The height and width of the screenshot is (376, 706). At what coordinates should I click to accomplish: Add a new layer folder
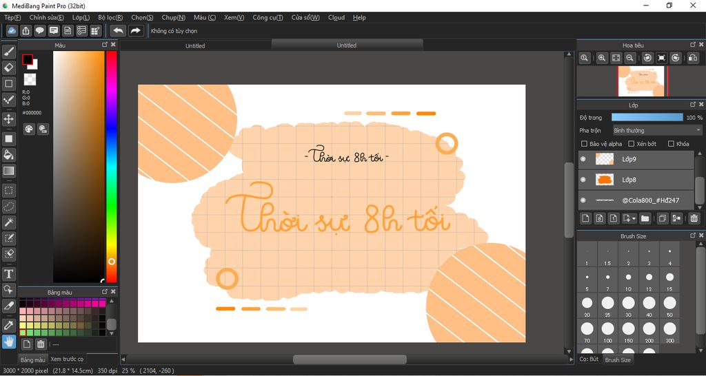pyautogui.click(x=645, y=218)
